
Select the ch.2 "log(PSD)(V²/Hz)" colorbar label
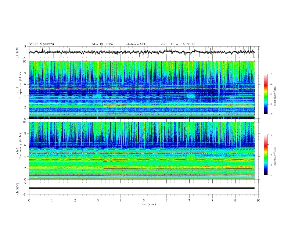[x=275, y=157]
